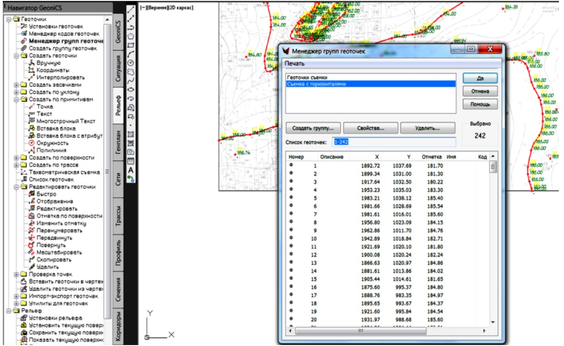
Task: Run Отметка по поверхности command
Action: [x=69, y=216]
